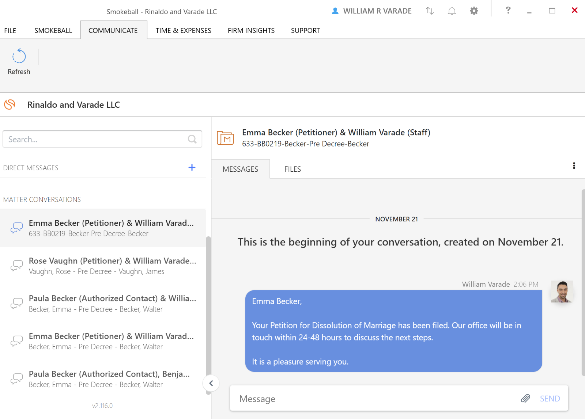
Task: Click the help question mark icon
Action: coord(508,10)
